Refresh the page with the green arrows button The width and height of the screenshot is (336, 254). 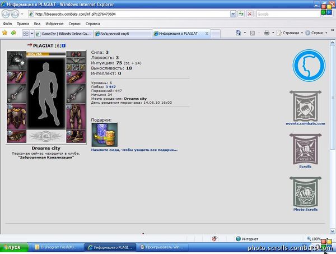[x=241, y=14]
